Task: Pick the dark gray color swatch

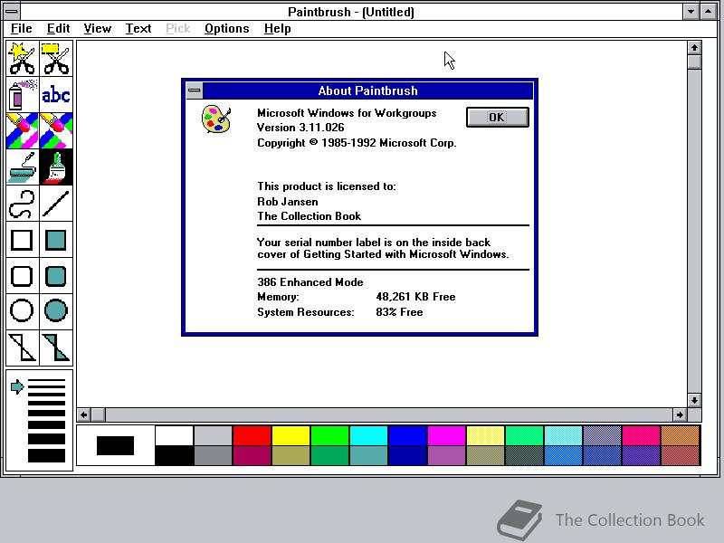Action: pyautogui.click(x=213, y=455)
